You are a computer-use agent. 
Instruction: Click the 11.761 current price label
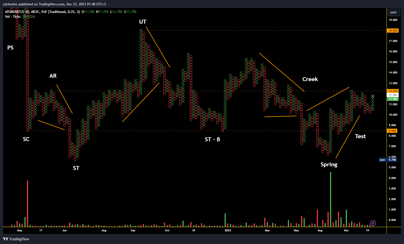pos(393,95)
